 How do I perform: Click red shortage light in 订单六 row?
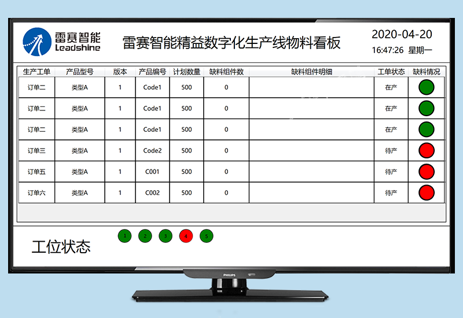pyautogui.click(x=426, y=193)
